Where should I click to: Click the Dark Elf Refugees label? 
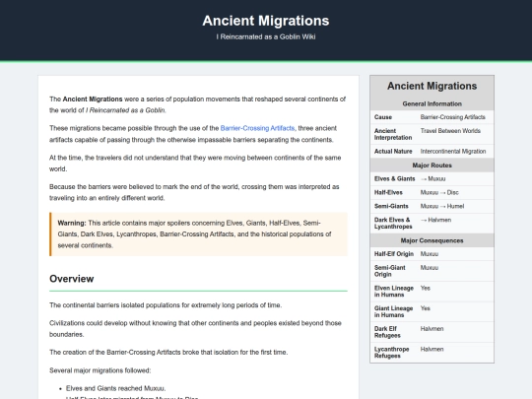pyautogui.click(x=387, y=332)
